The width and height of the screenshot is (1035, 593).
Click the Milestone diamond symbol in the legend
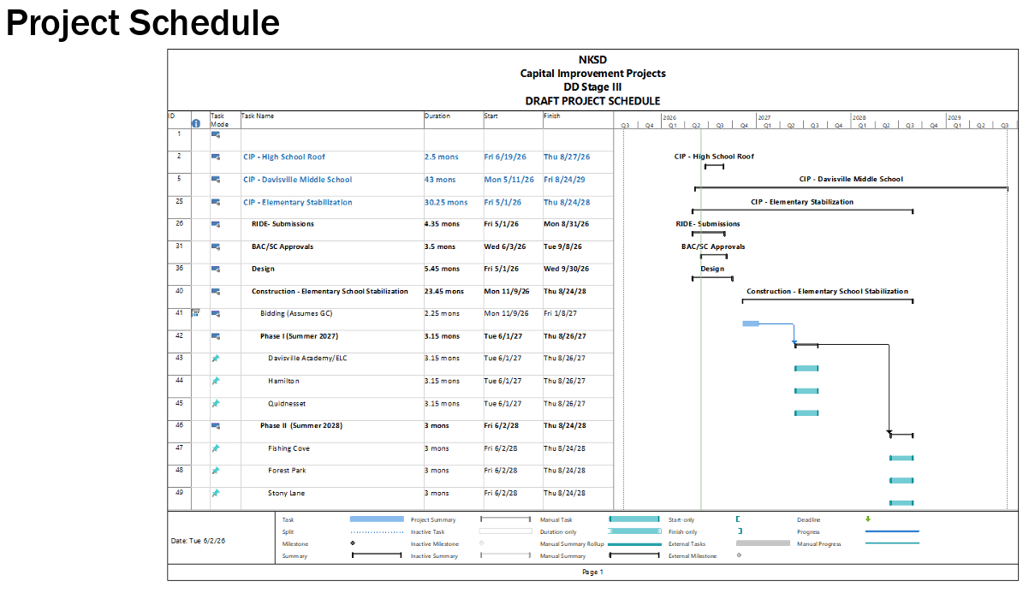pyautogui.click(x=353, y=543)
